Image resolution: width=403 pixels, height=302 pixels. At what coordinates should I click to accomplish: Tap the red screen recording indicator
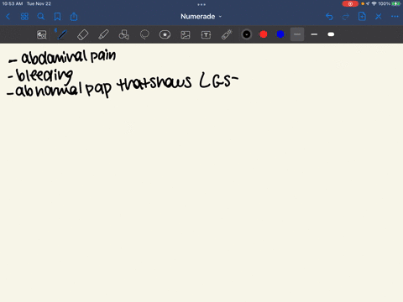pyautogui.click(x=350, y=3)
